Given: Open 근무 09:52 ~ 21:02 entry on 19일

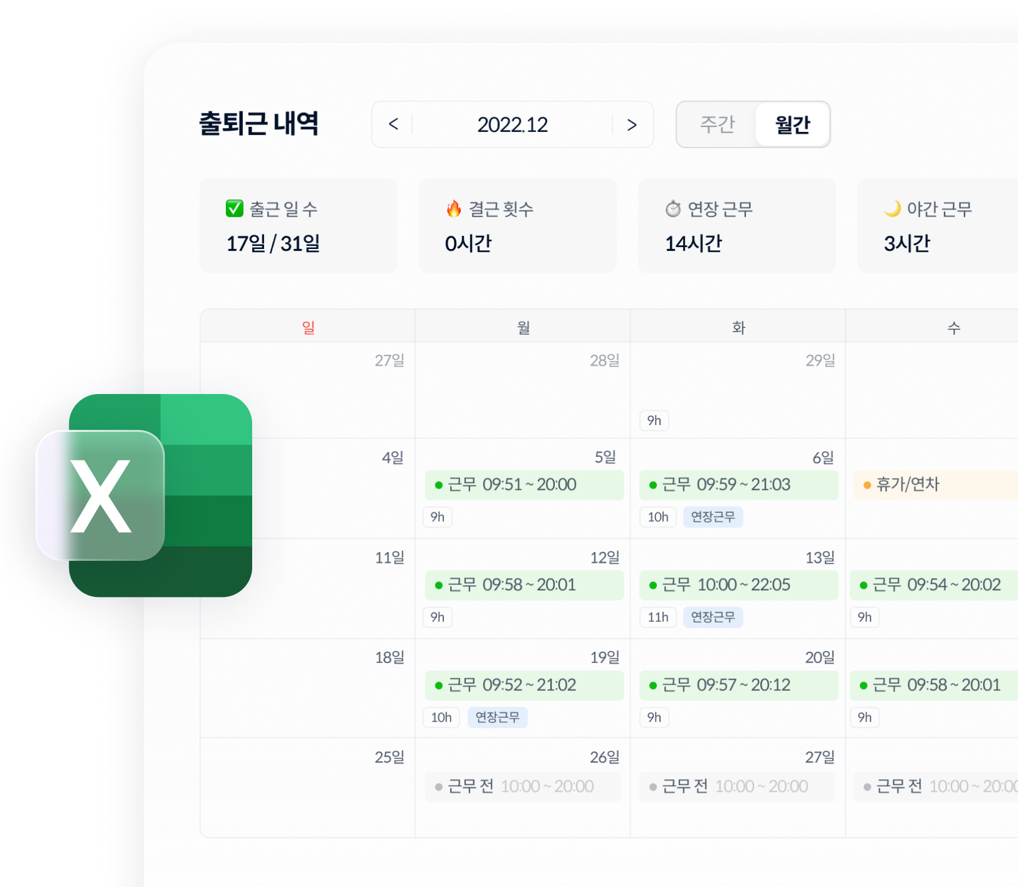Looking at the screenshot, I should (524, 685).
